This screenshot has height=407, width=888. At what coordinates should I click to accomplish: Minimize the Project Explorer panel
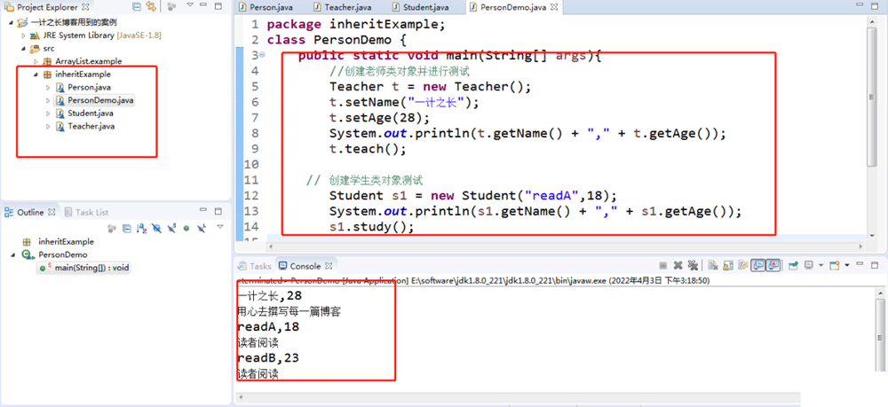205,6
